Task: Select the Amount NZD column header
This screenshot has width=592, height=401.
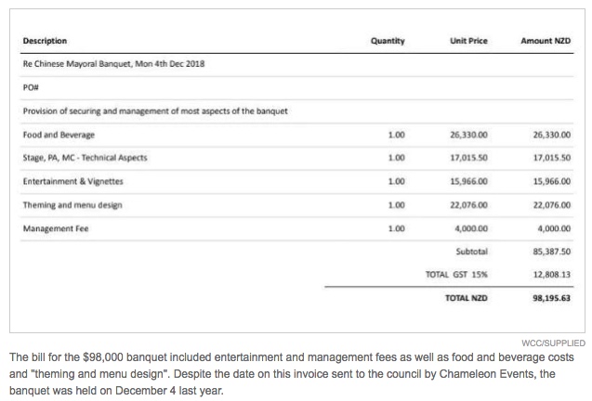Action: [544, 41]
